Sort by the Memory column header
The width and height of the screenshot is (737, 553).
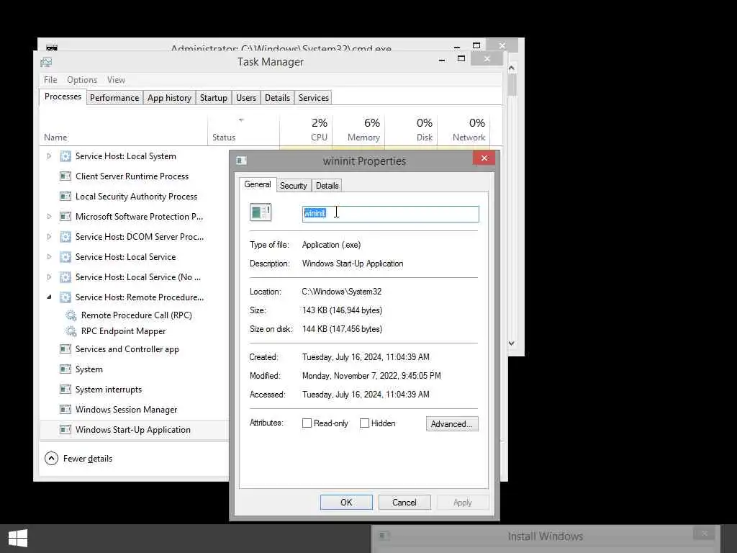click(x=358, y=130)
